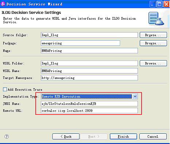This screenshot has height=144, width=170.
Task: Click the Implementation Type label
Action: tap(21, 97)
